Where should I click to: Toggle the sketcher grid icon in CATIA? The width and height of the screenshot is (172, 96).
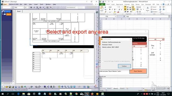(84, 87)
